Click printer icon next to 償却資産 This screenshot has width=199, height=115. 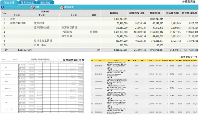pyautogui.click(x=62, y=7)
